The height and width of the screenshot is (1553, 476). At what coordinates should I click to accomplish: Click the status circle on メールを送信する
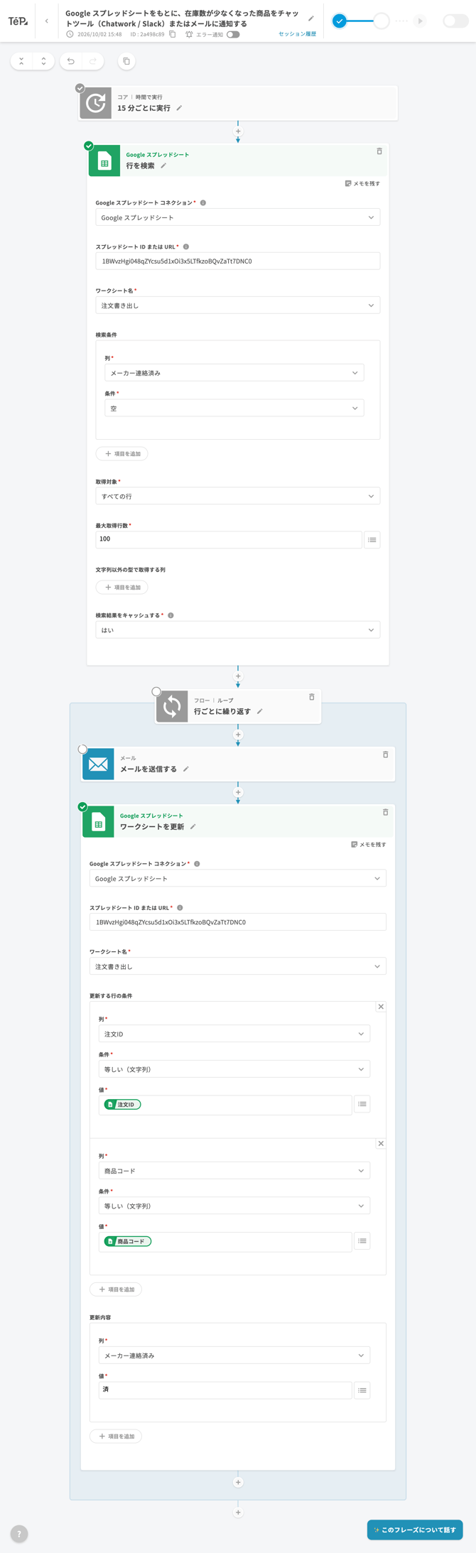click(82, 749)
